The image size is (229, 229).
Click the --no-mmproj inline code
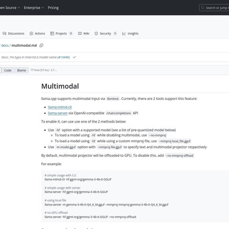(x=157, y=135)
